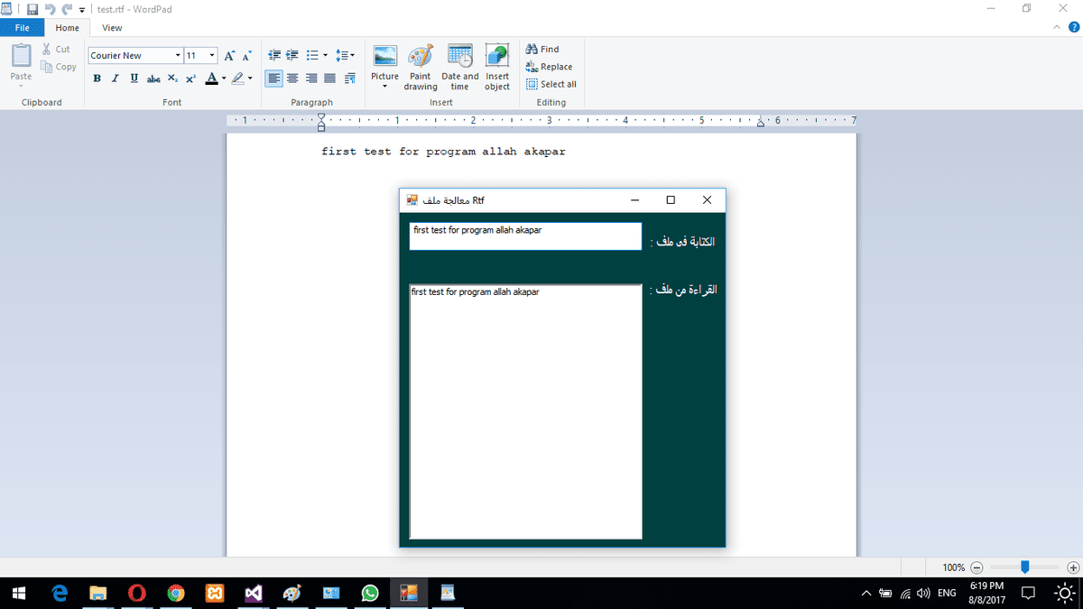Toggle Underline formatting
Image resolution: width=1083 pixels, height=609 pixels.
[x=134, y=78]
